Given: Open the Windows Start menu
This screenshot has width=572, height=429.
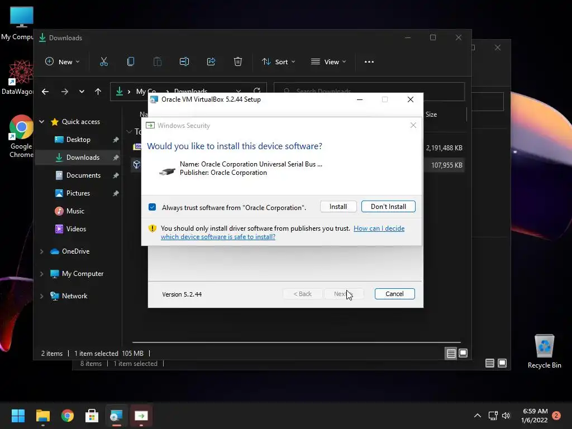Looking at the screenshot, I should [18, 416].
